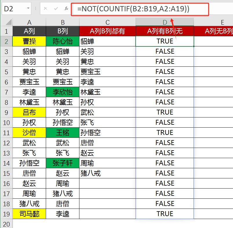Click cell D11 showing TRUE
The height and width of the screenshot is (228, 233).
[x=165, y=133]
